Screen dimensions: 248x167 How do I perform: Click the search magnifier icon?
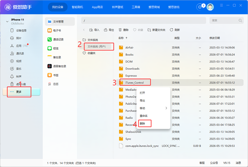point(240,21)
